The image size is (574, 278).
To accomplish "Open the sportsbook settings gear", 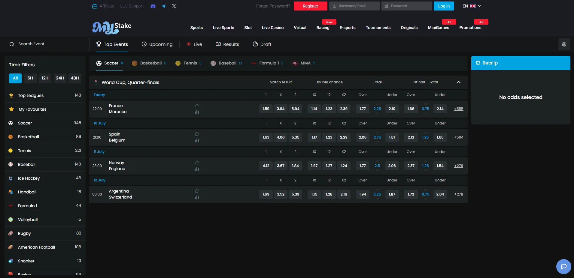I will [x=564, y=44].
